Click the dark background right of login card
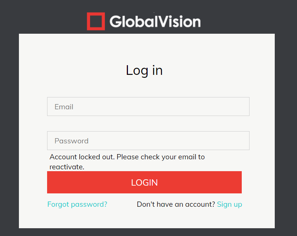297x236 pixels. click(286, 130)
